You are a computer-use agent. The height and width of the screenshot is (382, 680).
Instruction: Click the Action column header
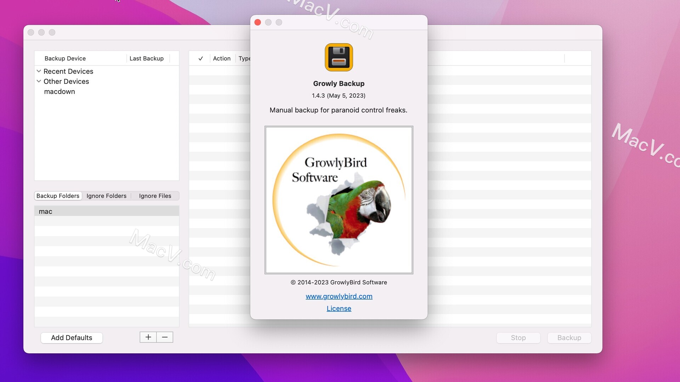(222, 58)
